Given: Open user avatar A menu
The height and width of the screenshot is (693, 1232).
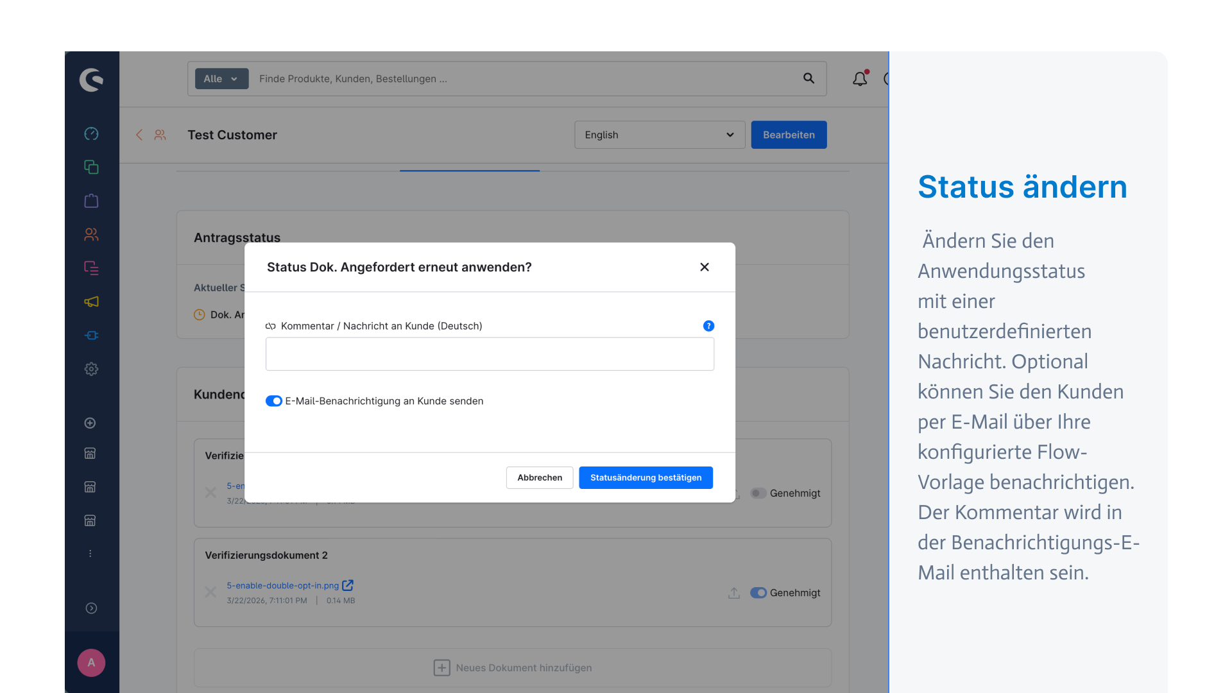Looking at the screenshot, I should (x=91, y=663).
